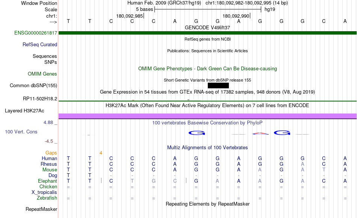This screenshot has width=357, height=218.
Task: Click the OMIM Genes track label
Action: coord(42,74)
